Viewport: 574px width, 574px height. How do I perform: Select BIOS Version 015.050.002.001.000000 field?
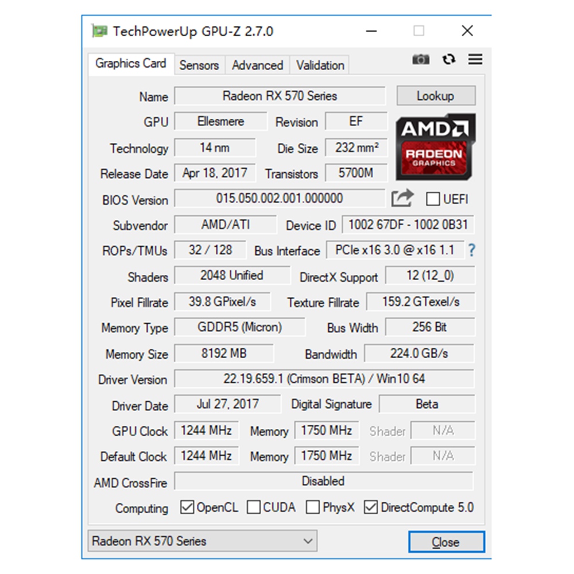point(280,198)
